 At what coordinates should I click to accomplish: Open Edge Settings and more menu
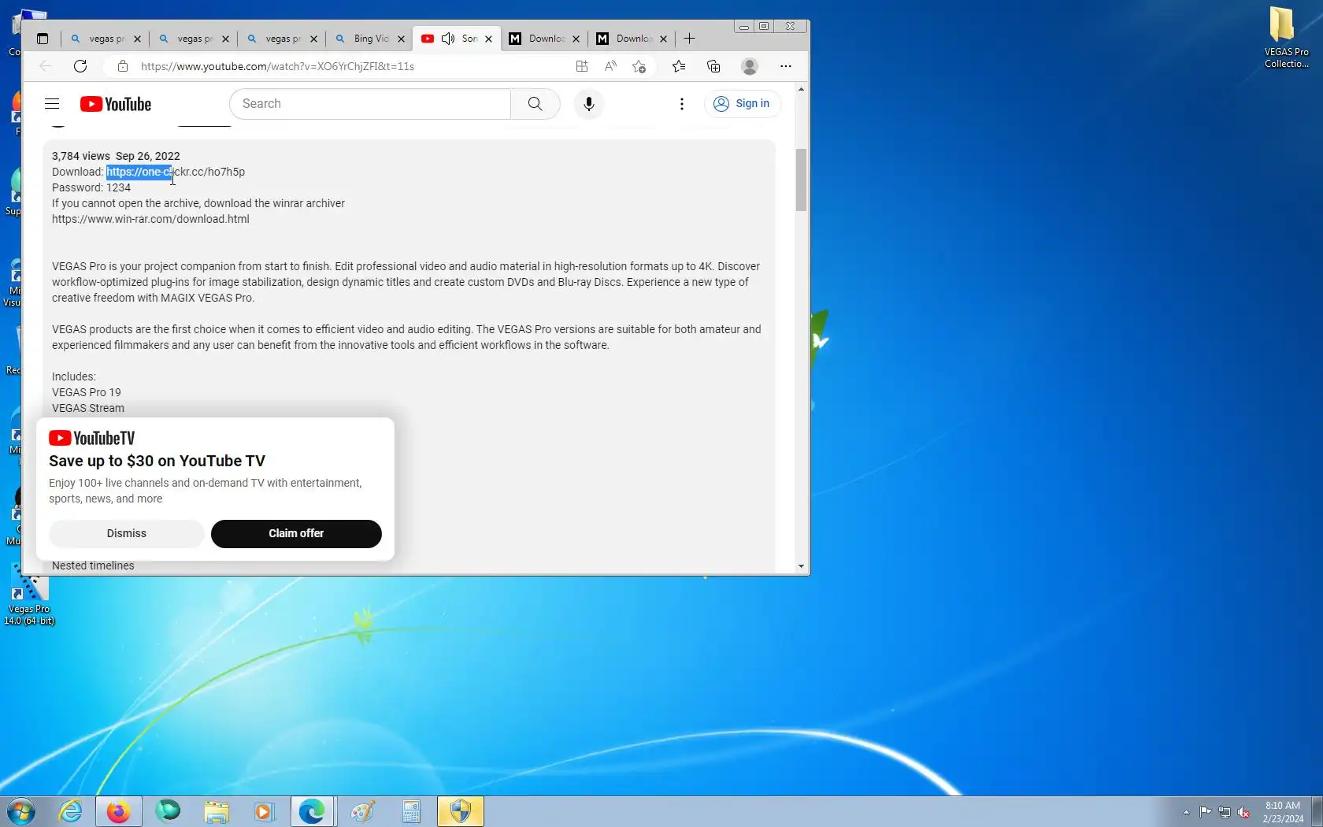point(786,66)
